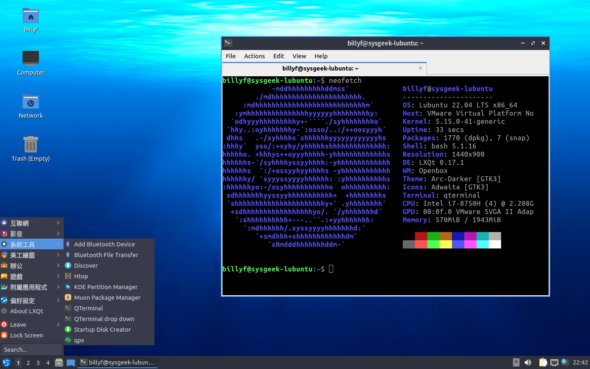
Task: Open the terminal Edit menu
Action: [279, 56]
